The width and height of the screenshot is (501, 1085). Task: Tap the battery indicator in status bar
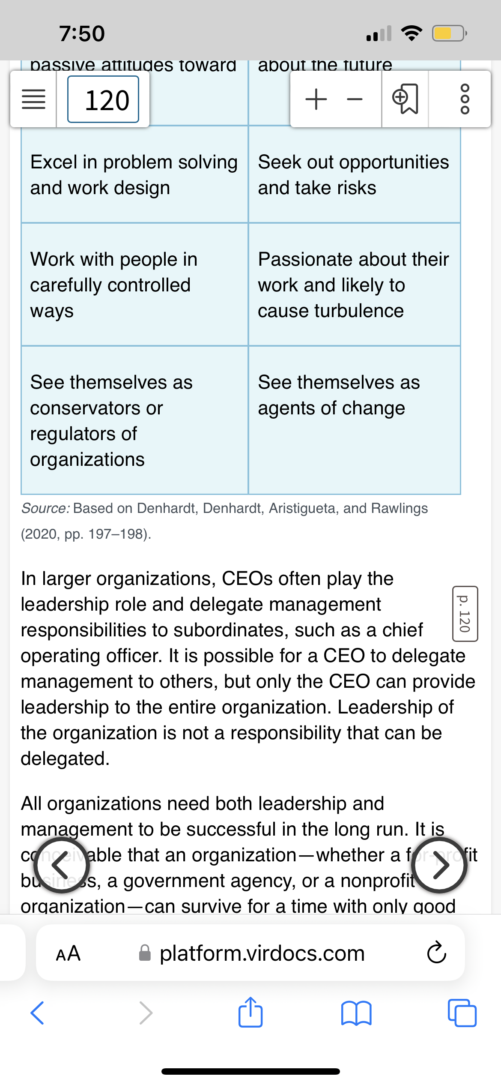coord(449,33)
